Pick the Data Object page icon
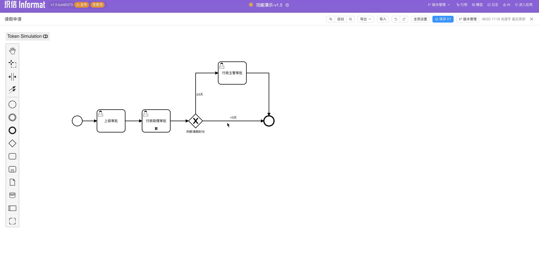Screen dimensions: 539x261 click(12, 182)
